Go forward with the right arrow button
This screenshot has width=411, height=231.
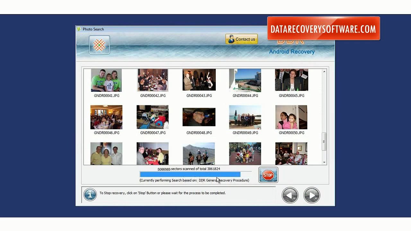pyautogui.click(x=312, y=195)
